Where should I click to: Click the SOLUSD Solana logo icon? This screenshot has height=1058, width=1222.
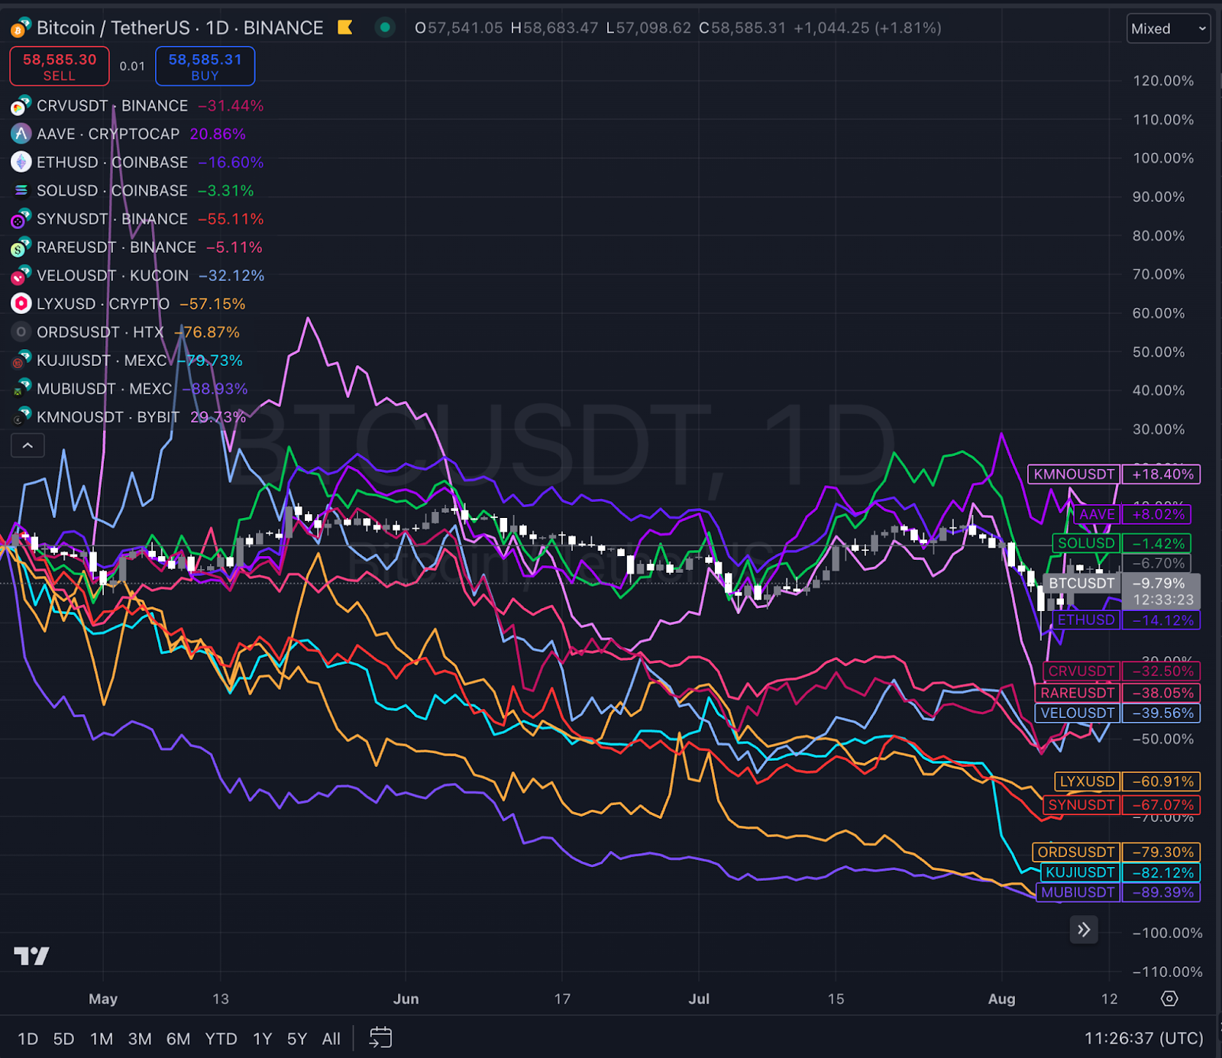[21, 190]
